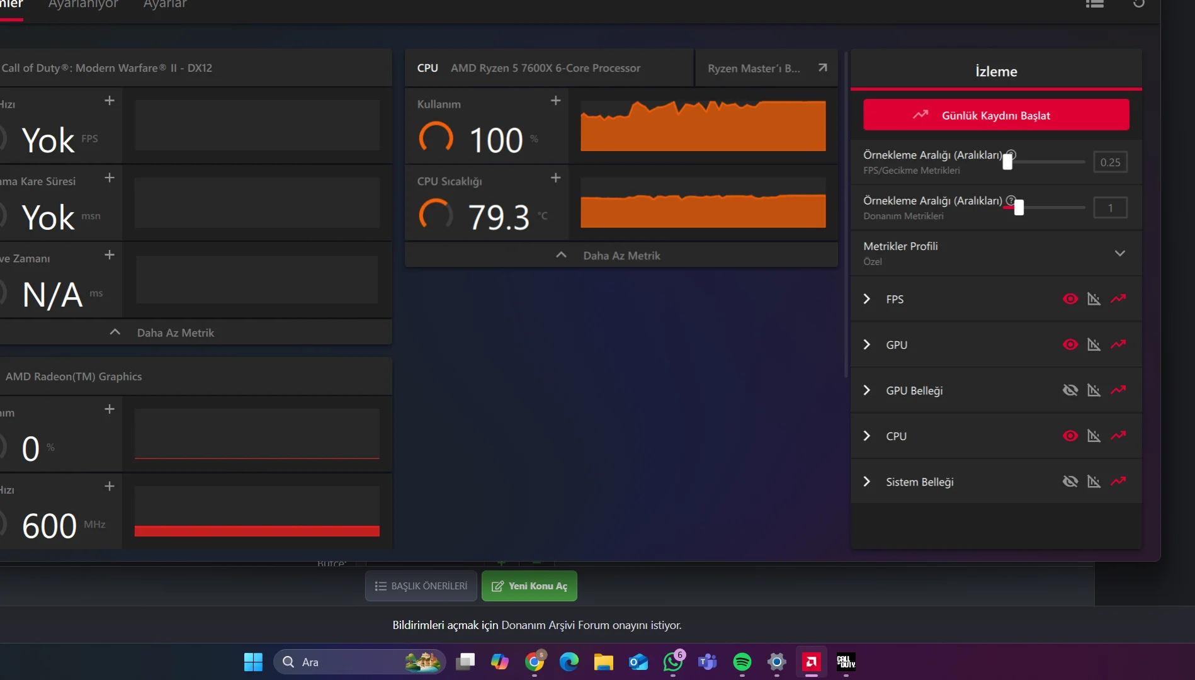Enable GPU Belleği overlay visibility
The height and width of the screenshot is (680, 1195).
(x=1070, y=390)
